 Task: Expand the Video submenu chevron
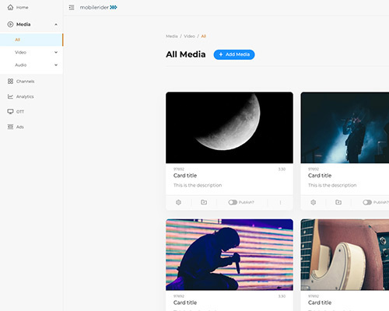(56, 52)
